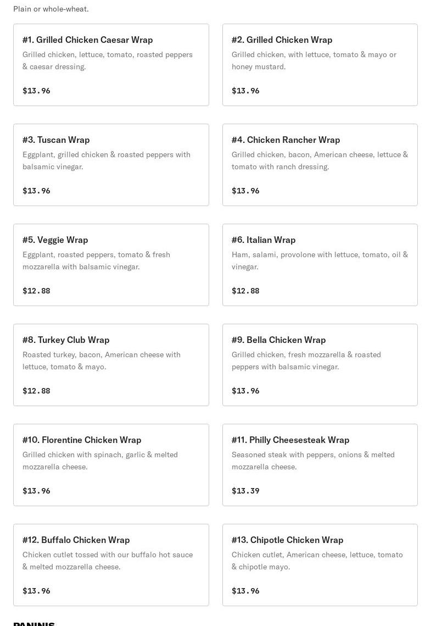
Task: Click the Veggie Wrap $12.88 price
Action: (36, 291)
